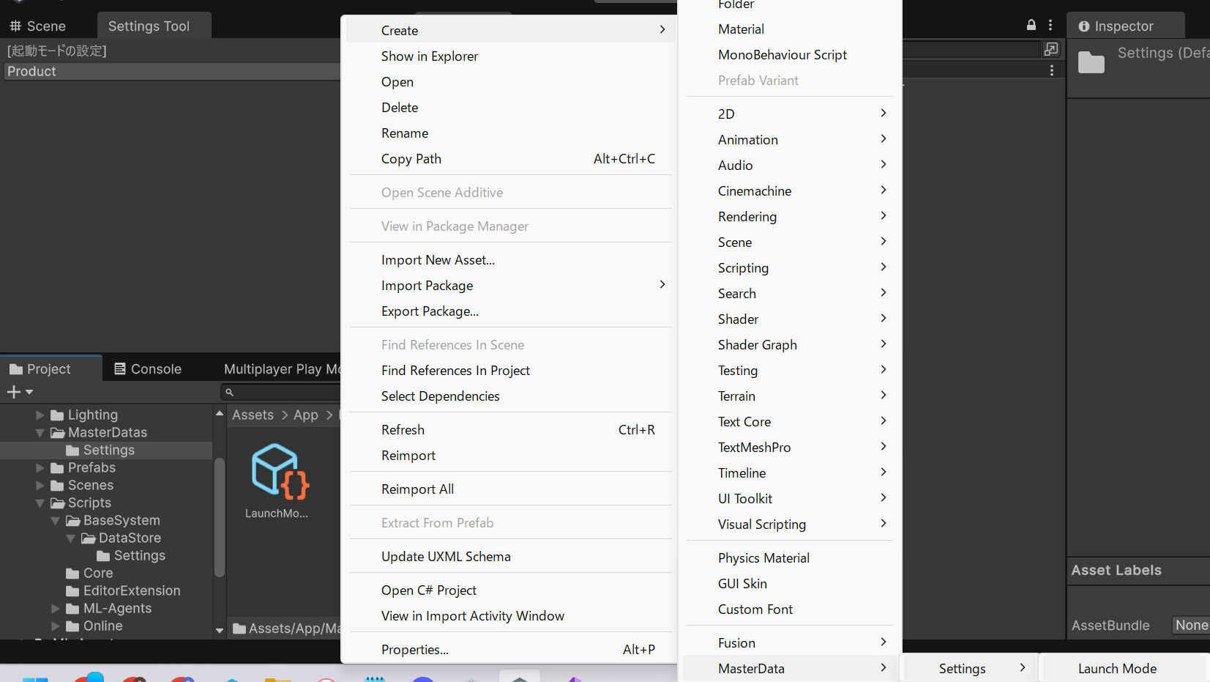Collapse the MasterDatas folder
This screenshot has width=1210, height=682.
[x=40, y=433]
